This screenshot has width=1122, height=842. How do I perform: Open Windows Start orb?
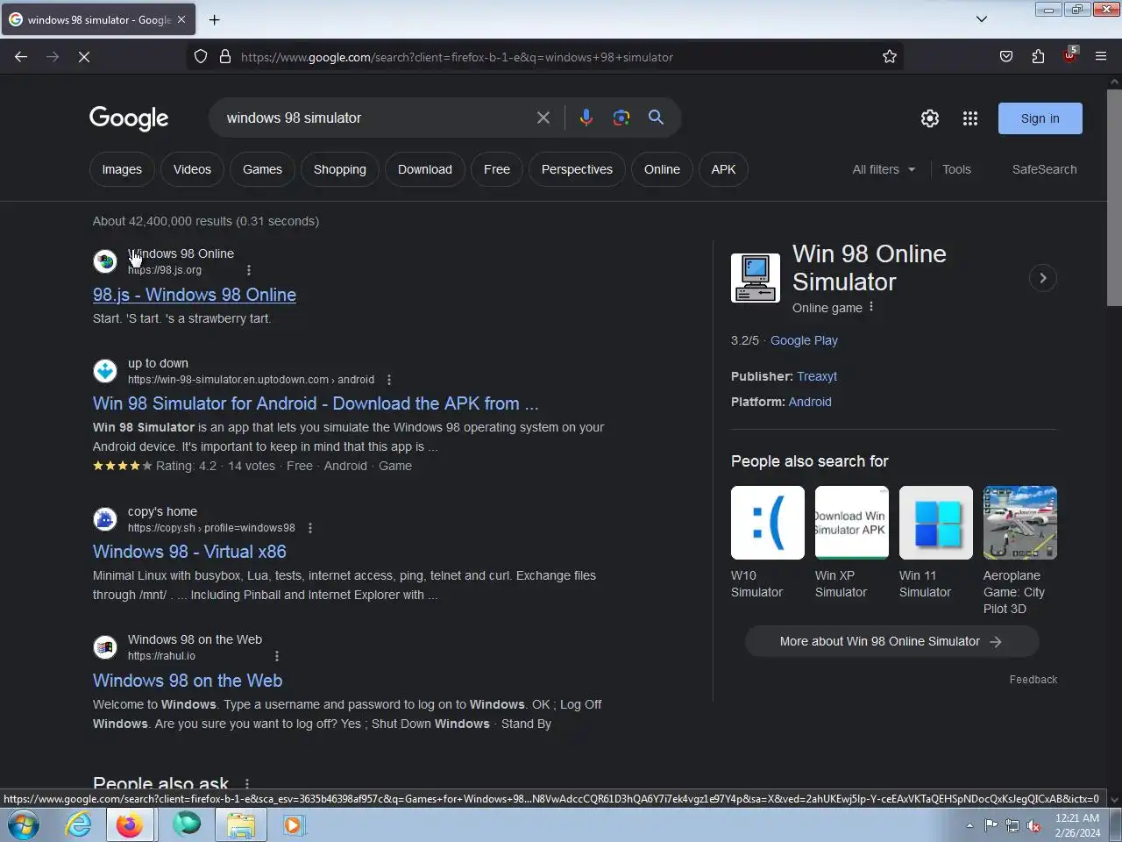24,825
